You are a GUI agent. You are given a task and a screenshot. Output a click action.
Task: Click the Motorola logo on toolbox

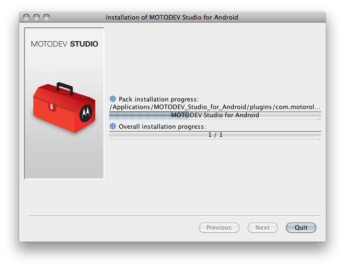(86, 113)
